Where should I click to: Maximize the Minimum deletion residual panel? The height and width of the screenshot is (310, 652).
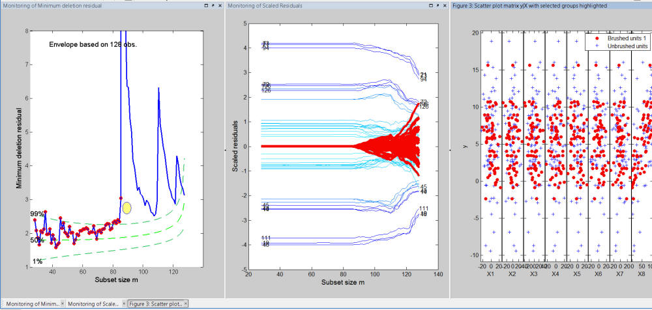tap(205, 5)
